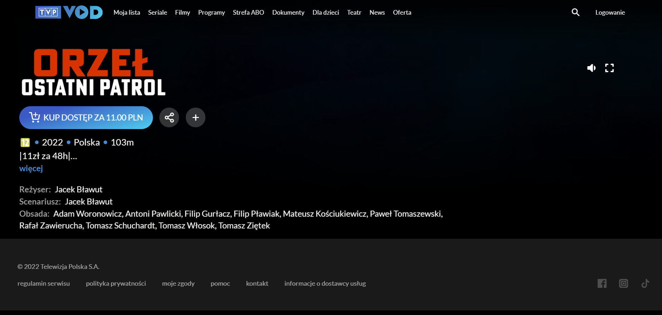Click cast member Tomasz Ziętek
The width and height of the screenshot is (662, 315).
244,226
